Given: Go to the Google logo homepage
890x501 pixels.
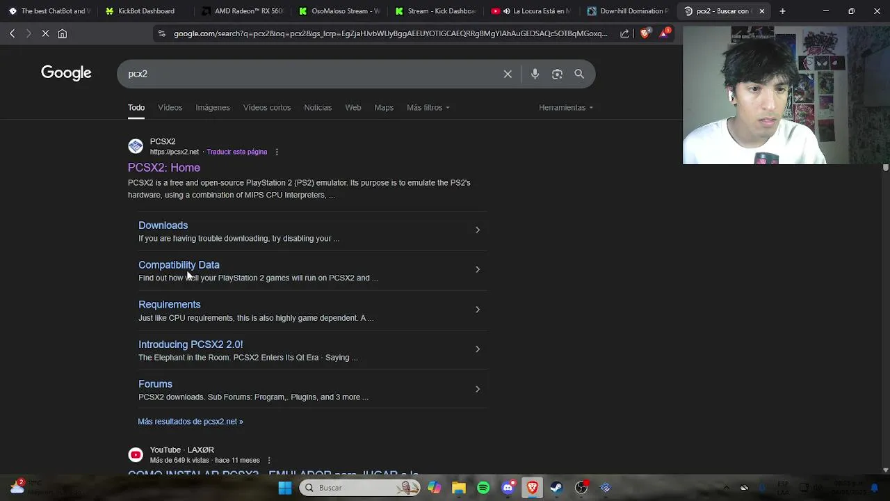Looking at the screenshot, I should [x=66, y=73].
